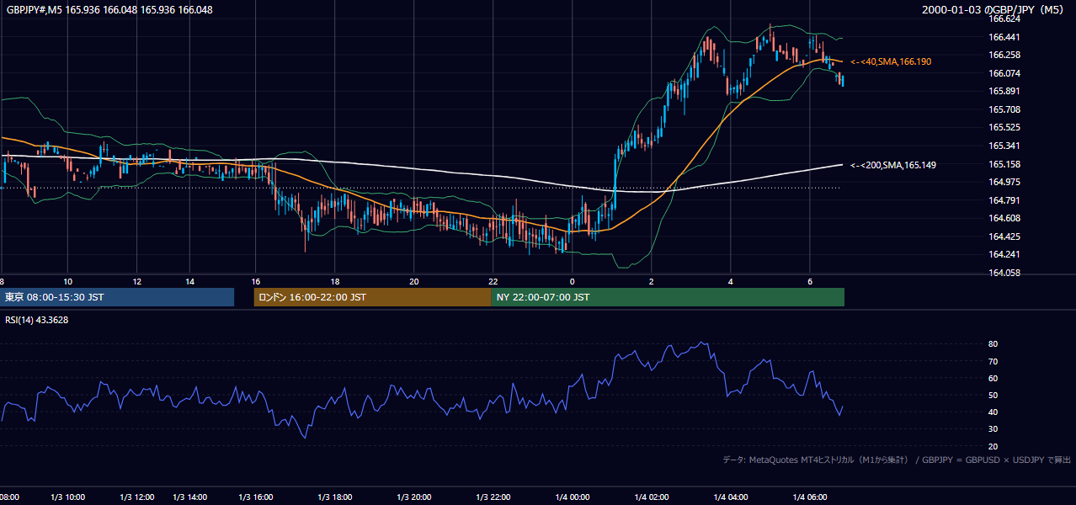Click the bottom time label 1/3 16:00

258,497
